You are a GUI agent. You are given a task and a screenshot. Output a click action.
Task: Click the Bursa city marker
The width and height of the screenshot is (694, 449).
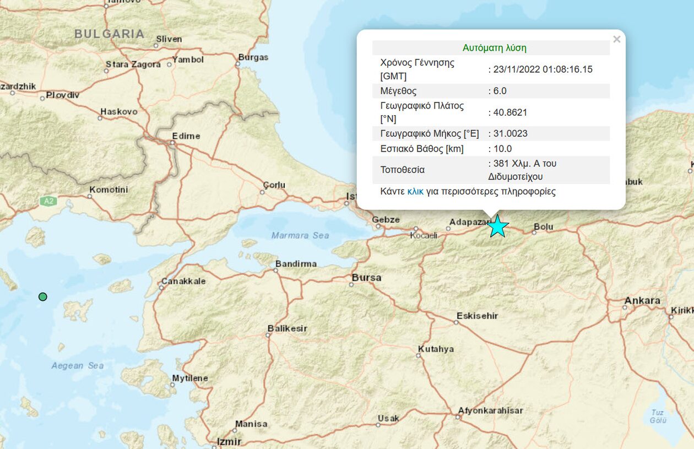(352, 284)
